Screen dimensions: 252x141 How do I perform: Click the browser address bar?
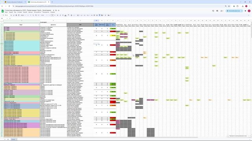[x=119, y=6]
